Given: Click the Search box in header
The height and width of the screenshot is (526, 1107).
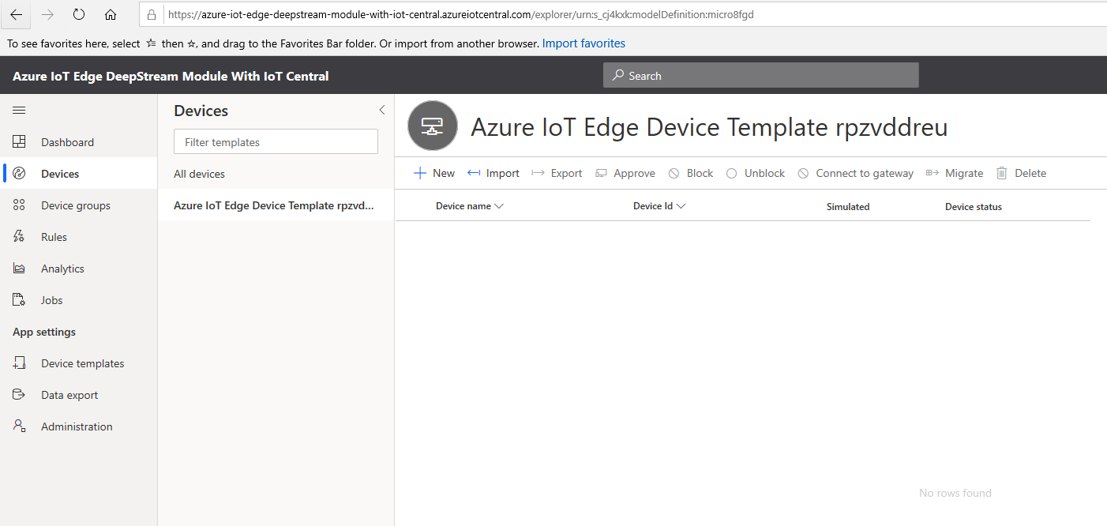Looking at the screenshot, I should pyautogui.click(x=761, y=75).
